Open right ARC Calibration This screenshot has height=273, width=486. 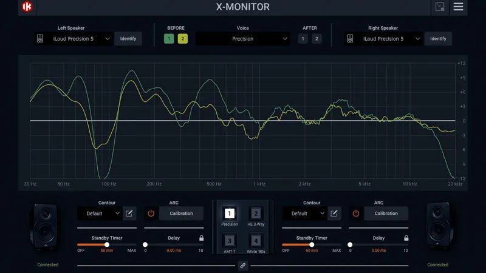(386, 214)
